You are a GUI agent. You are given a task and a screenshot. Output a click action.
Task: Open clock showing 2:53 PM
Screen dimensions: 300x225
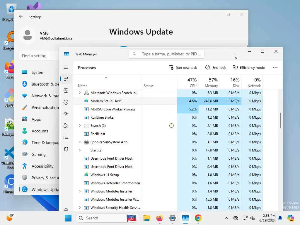coord(267,218)
